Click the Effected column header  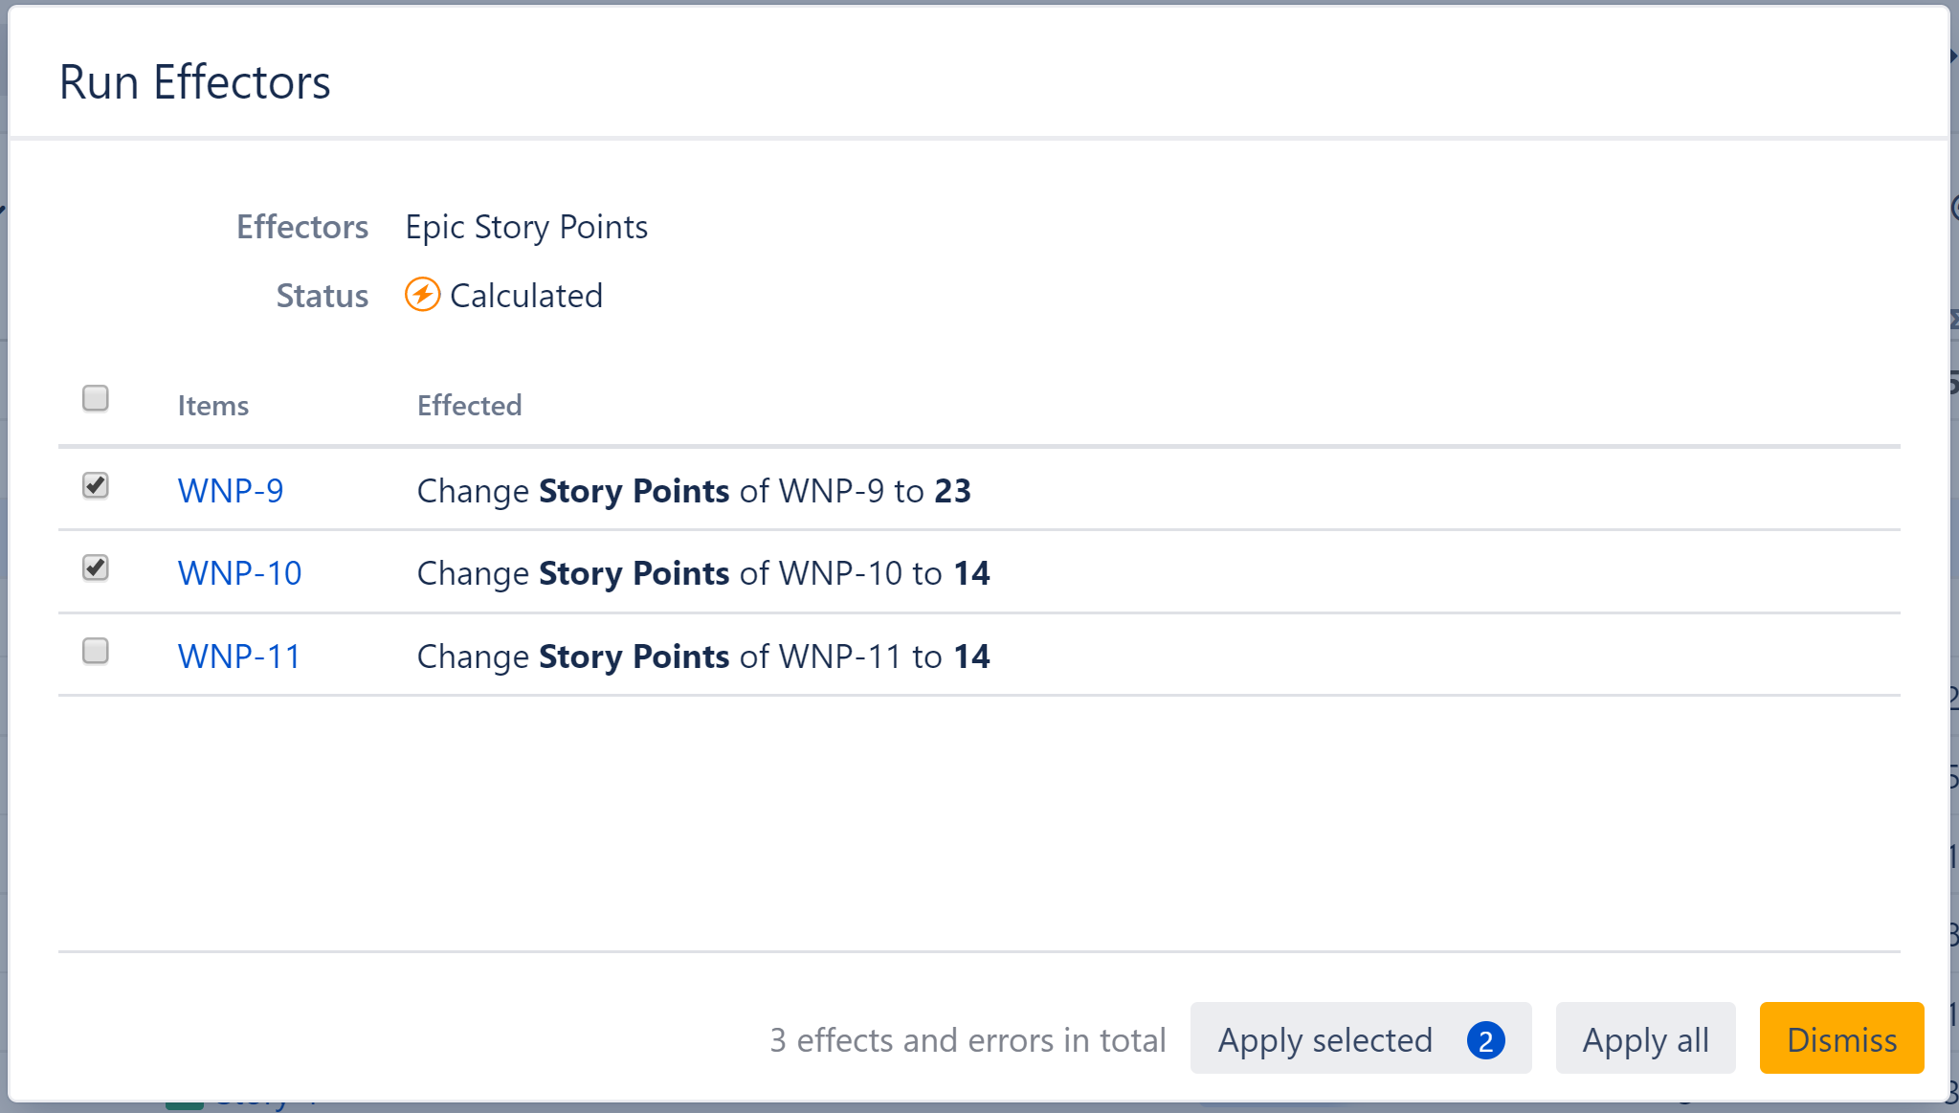click(468, 405)
